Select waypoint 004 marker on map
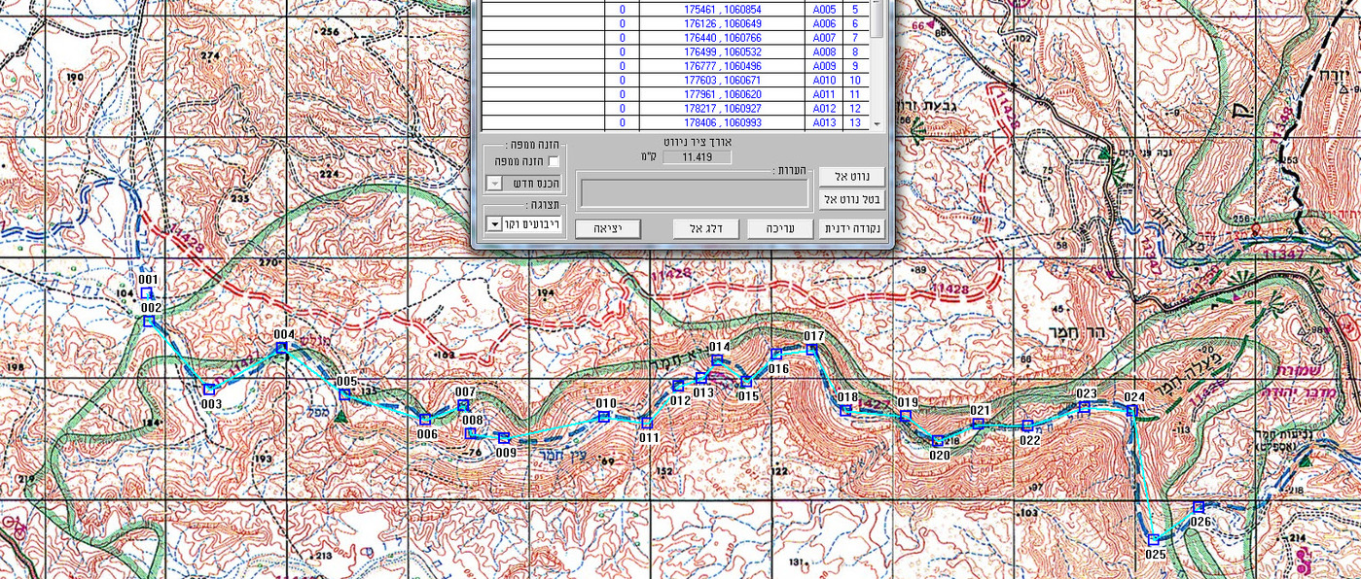 coord(281,347)
